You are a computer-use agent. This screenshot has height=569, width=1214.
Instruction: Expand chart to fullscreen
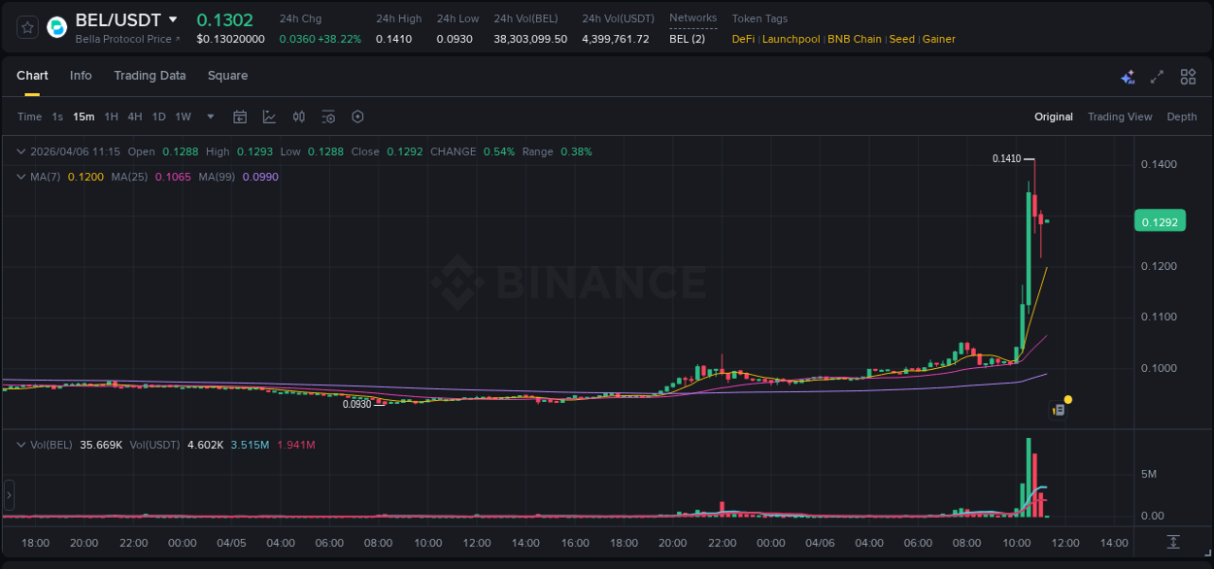(1157, 77)
